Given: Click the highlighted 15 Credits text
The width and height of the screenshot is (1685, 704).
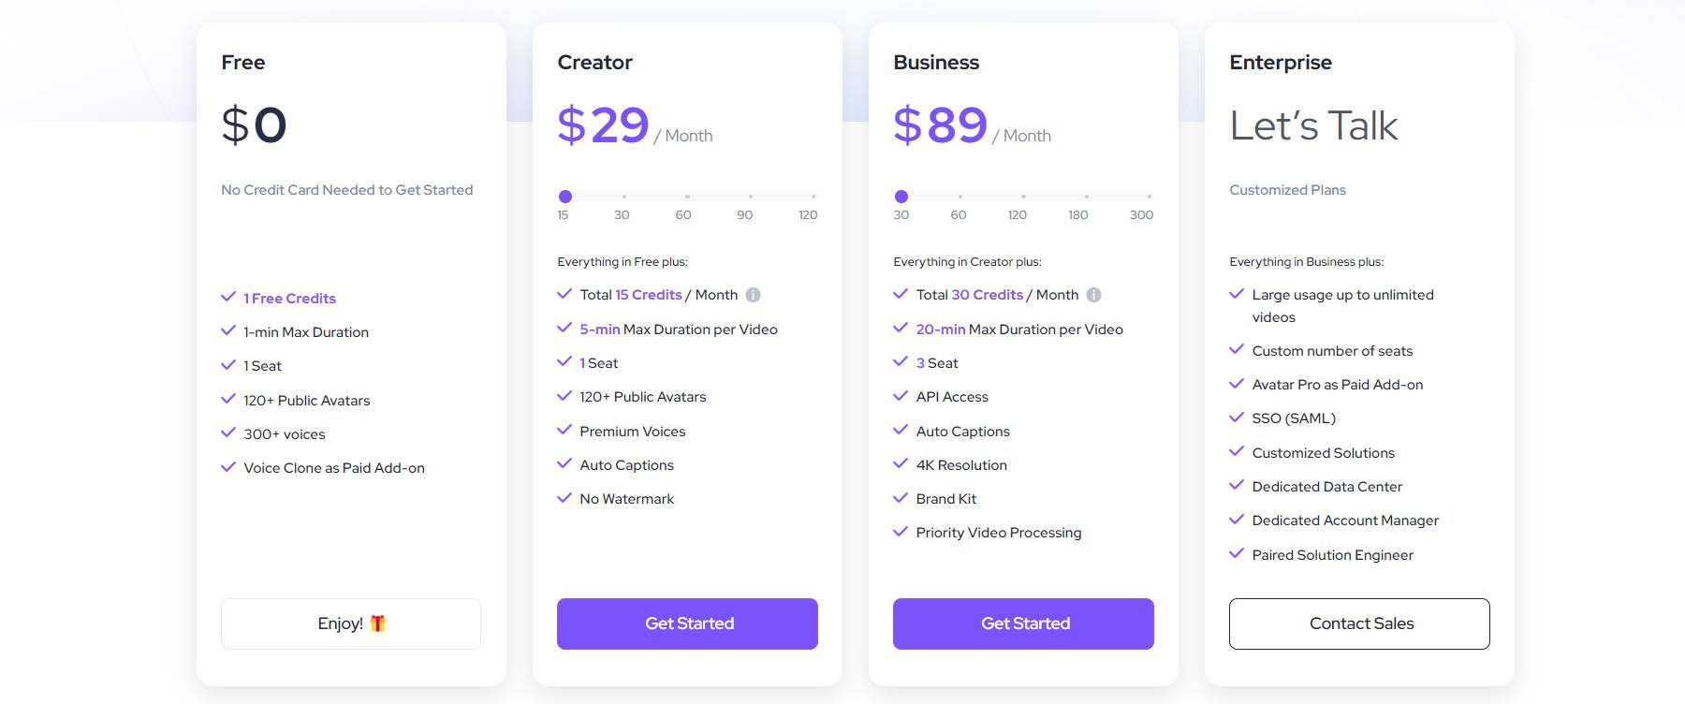Looking at the screenshot, I should (x=648, y=294).
